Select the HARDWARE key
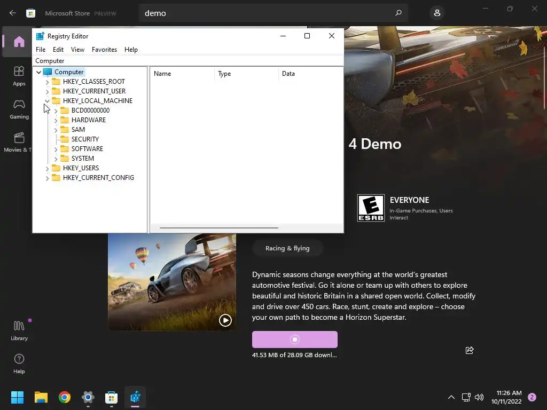The image size is (547, 410). tap(88, 120)
